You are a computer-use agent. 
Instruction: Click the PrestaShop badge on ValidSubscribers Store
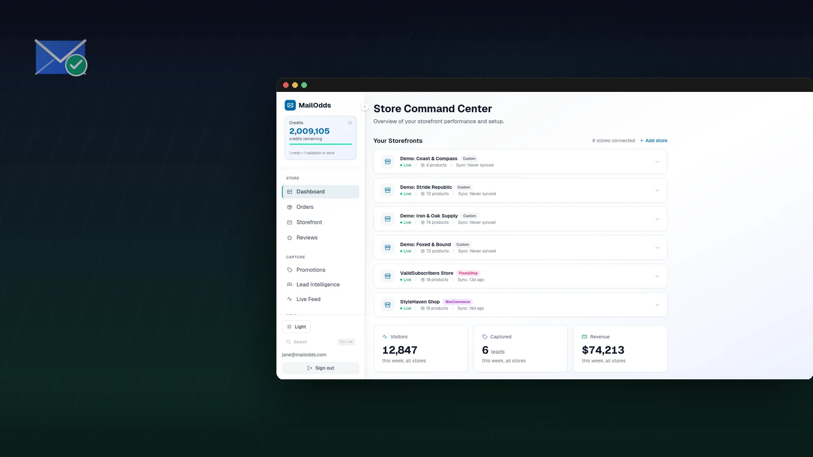[x=468, y=273]
